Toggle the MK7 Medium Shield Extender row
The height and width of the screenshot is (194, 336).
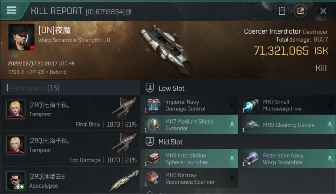point(189,125)
